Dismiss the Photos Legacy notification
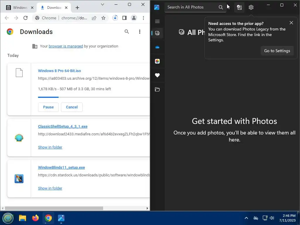This screenshot has height=225, width=300. click(x=291, y=23)
